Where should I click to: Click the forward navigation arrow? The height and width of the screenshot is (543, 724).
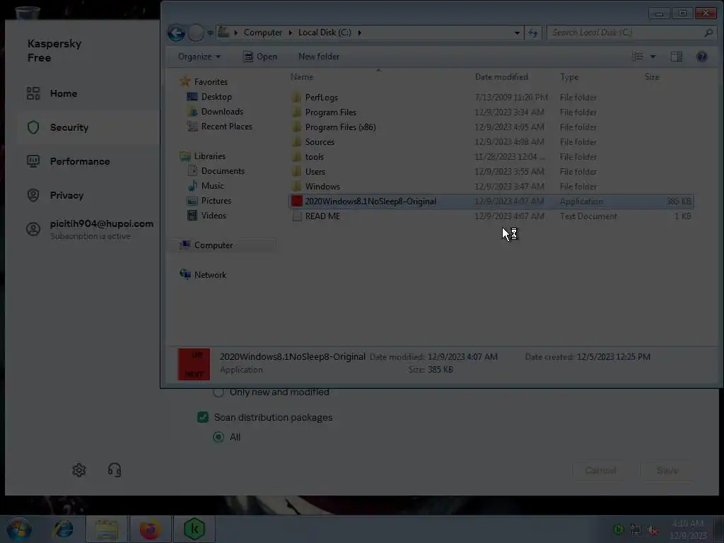(197, 33)
